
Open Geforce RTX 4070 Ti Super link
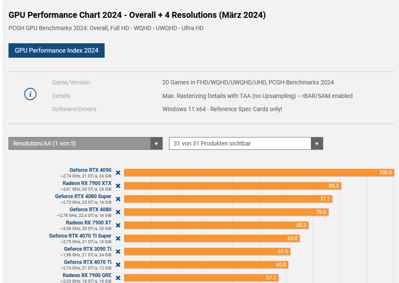80,236
